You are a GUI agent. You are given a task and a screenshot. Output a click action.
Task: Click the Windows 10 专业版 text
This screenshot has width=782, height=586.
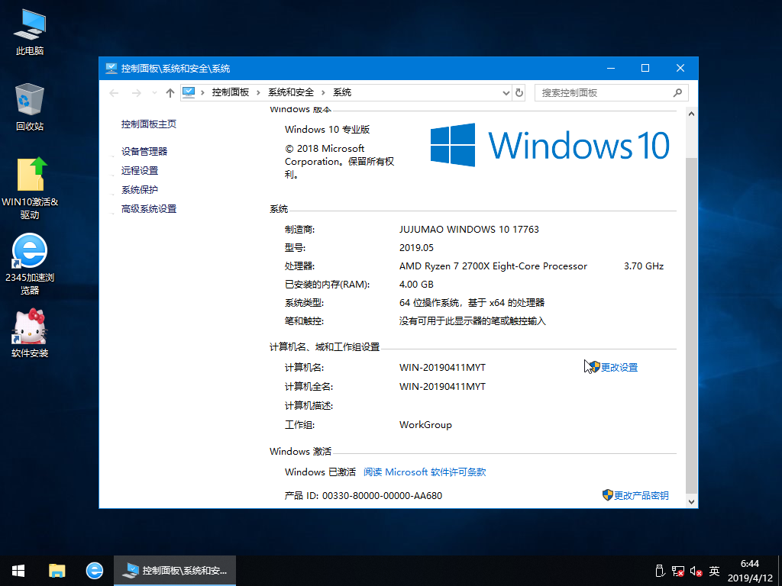click(x=327, y=130)
